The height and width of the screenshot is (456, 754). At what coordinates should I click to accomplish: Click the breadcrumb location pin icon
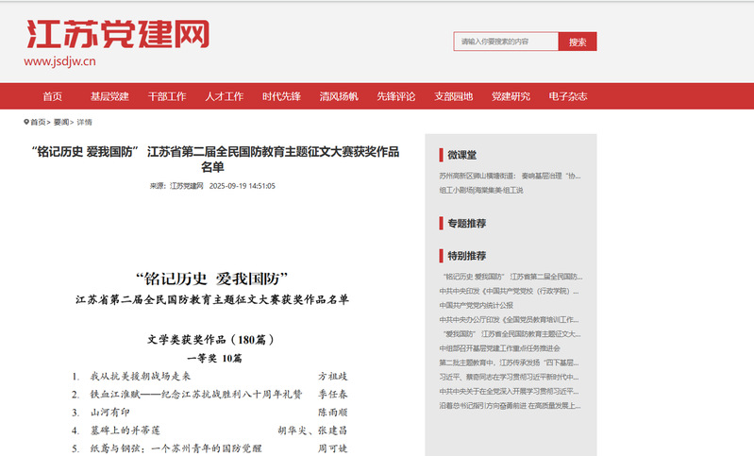click(x=26, y=122)
